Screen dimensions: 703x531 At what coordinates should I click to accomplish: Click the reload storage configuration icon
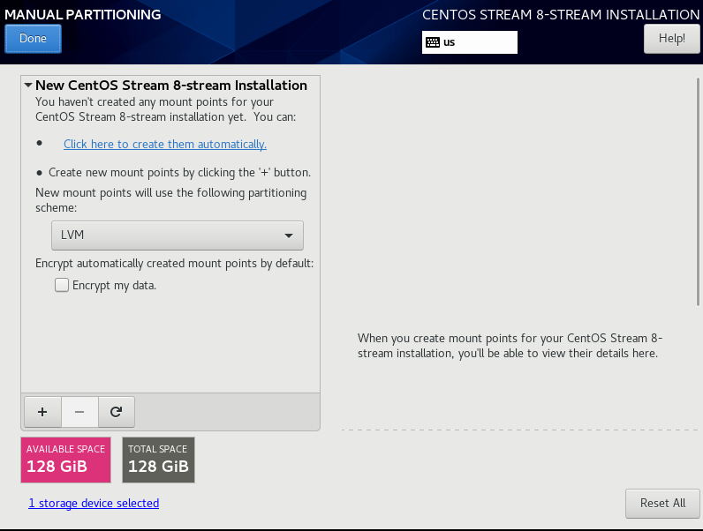click(116, 412)
